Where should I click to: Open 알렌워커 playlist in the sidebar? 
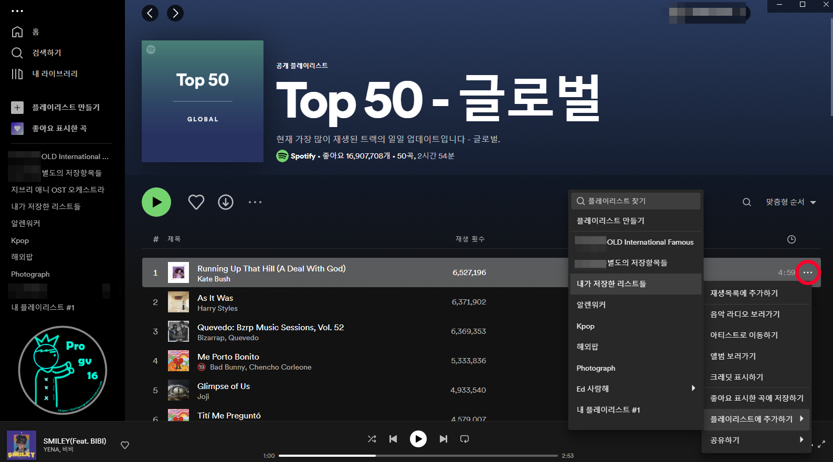click(26, 224)
